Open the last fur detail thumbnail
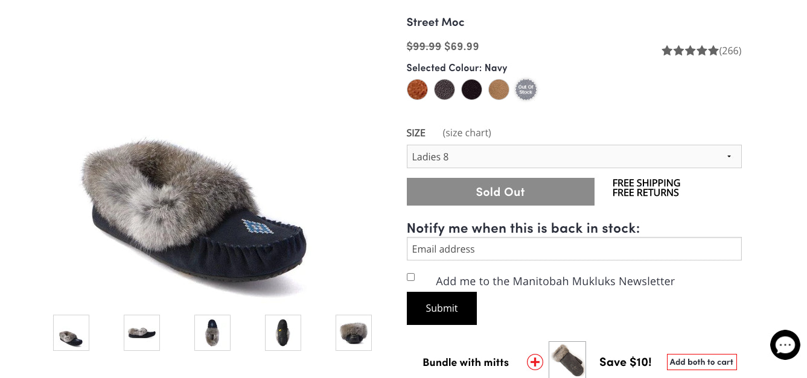 click(353, 332)
